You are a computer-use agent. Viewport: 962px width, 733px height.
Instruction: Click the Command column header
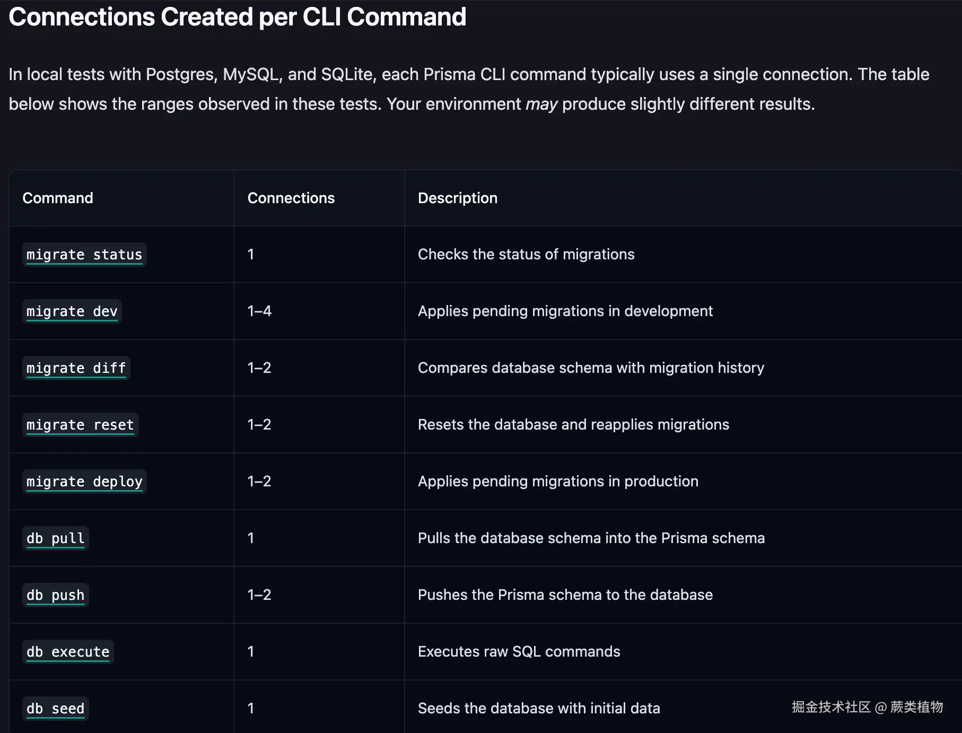(x=58, y=198)
